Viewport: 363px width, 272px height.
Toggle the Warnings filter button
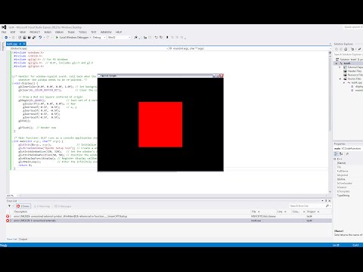(x=42, y=206)
